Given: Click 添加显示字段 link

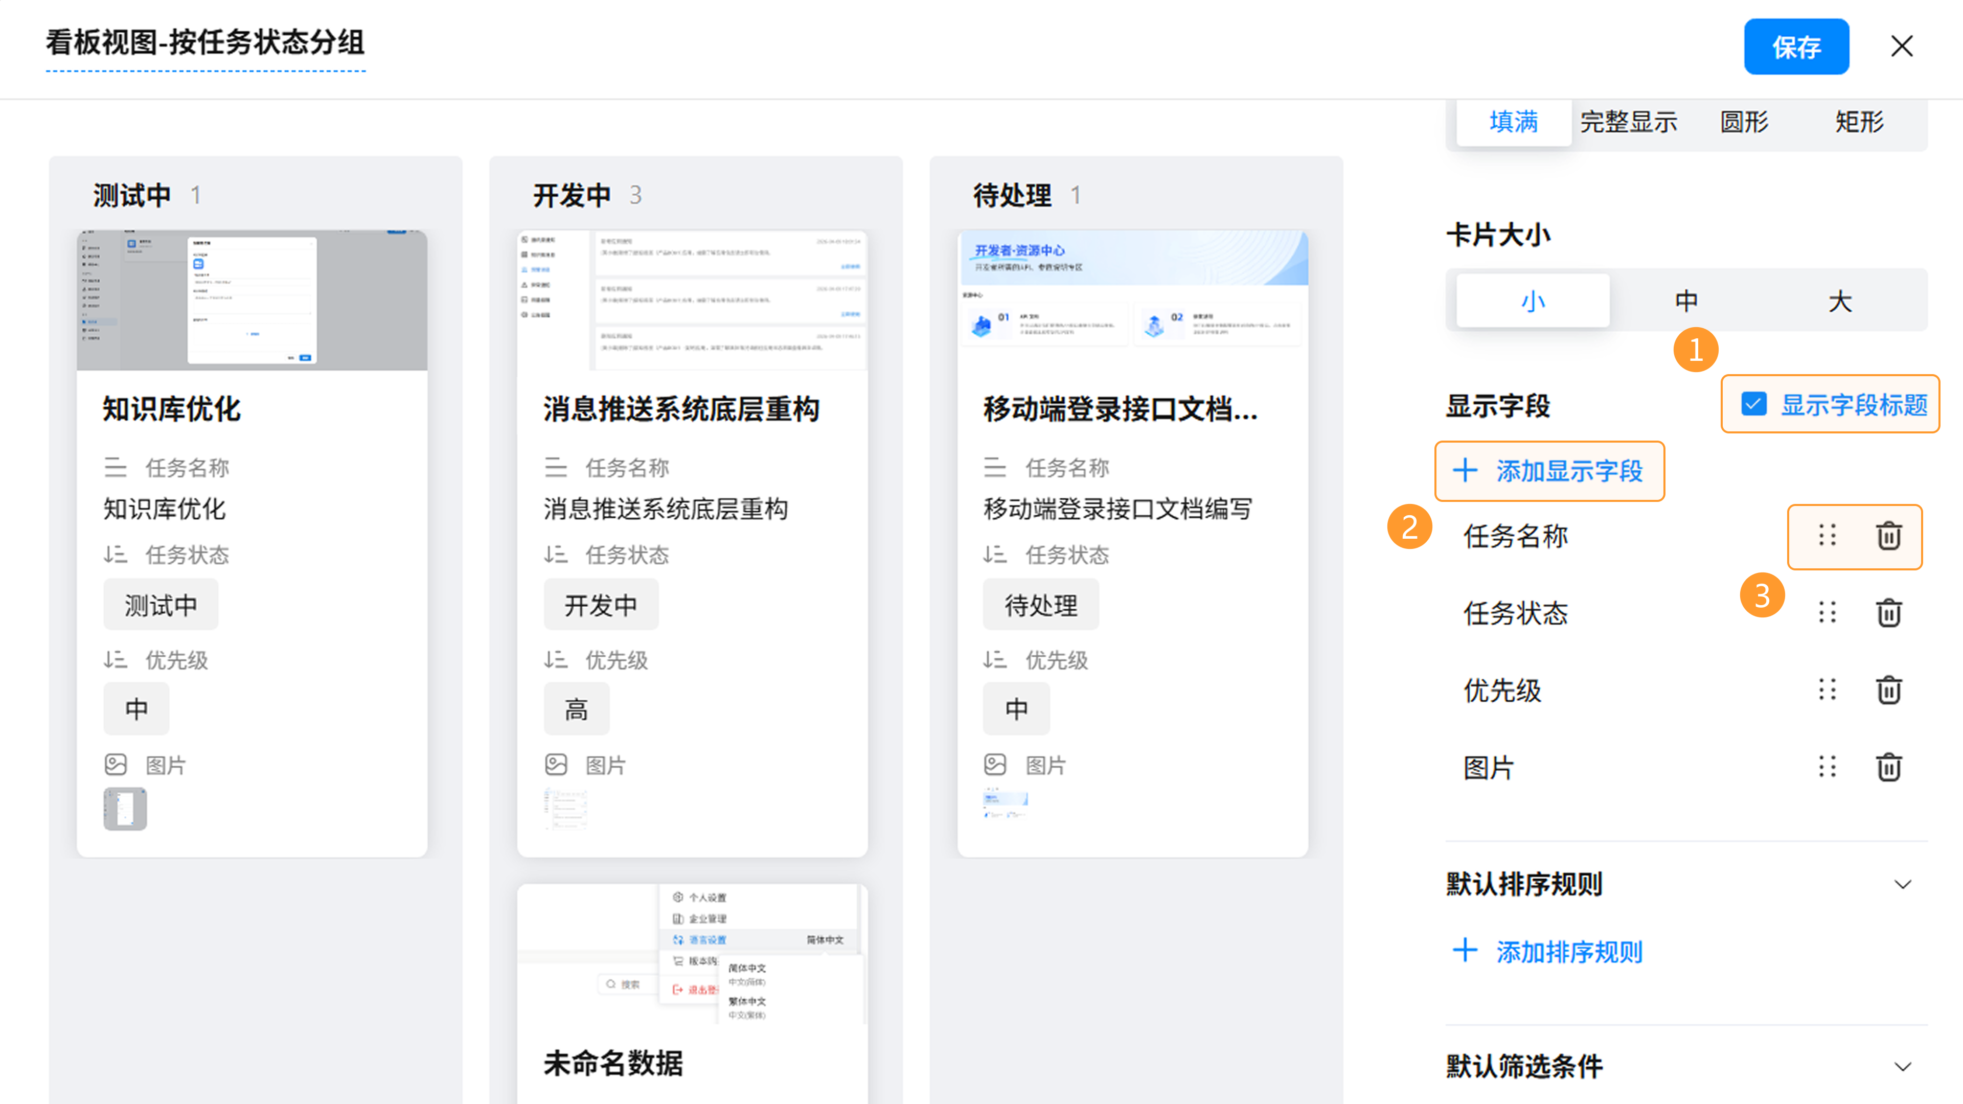Looking at the screenshot, I should (1549, 471).
